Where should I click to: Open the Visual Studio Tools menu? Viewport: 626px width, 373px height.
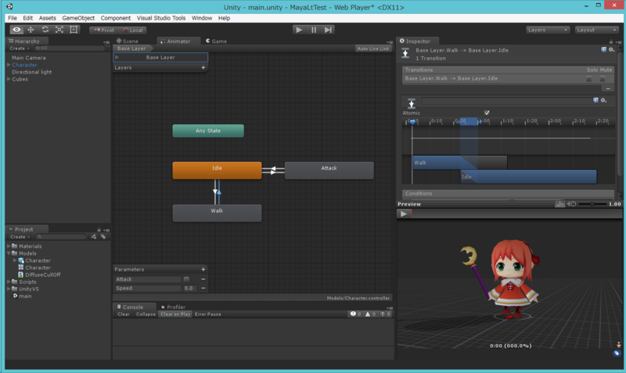pos(161,18)
